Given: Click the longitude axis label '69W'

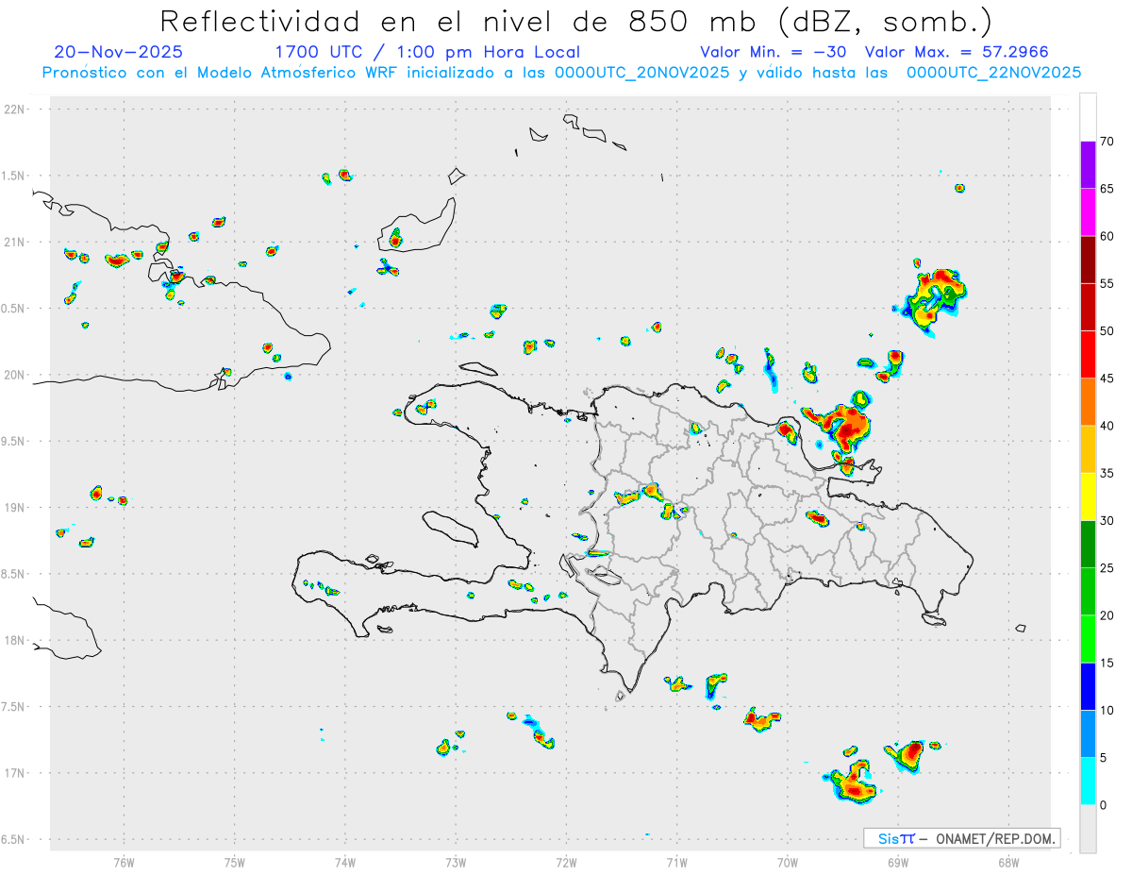Looking at the screenshot, I should click(898, 862).
